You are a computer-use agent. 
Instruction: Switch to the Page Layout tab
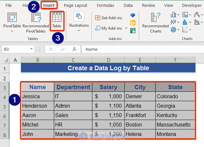(x=75, y=6)
